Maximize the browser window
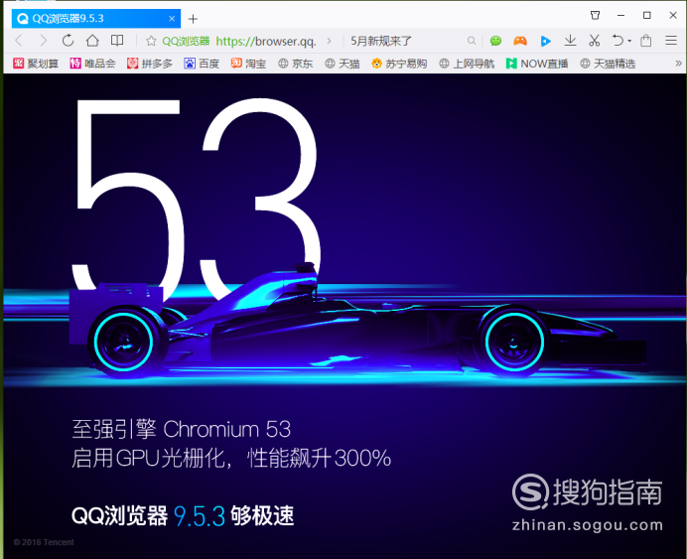 pos(646,15)
